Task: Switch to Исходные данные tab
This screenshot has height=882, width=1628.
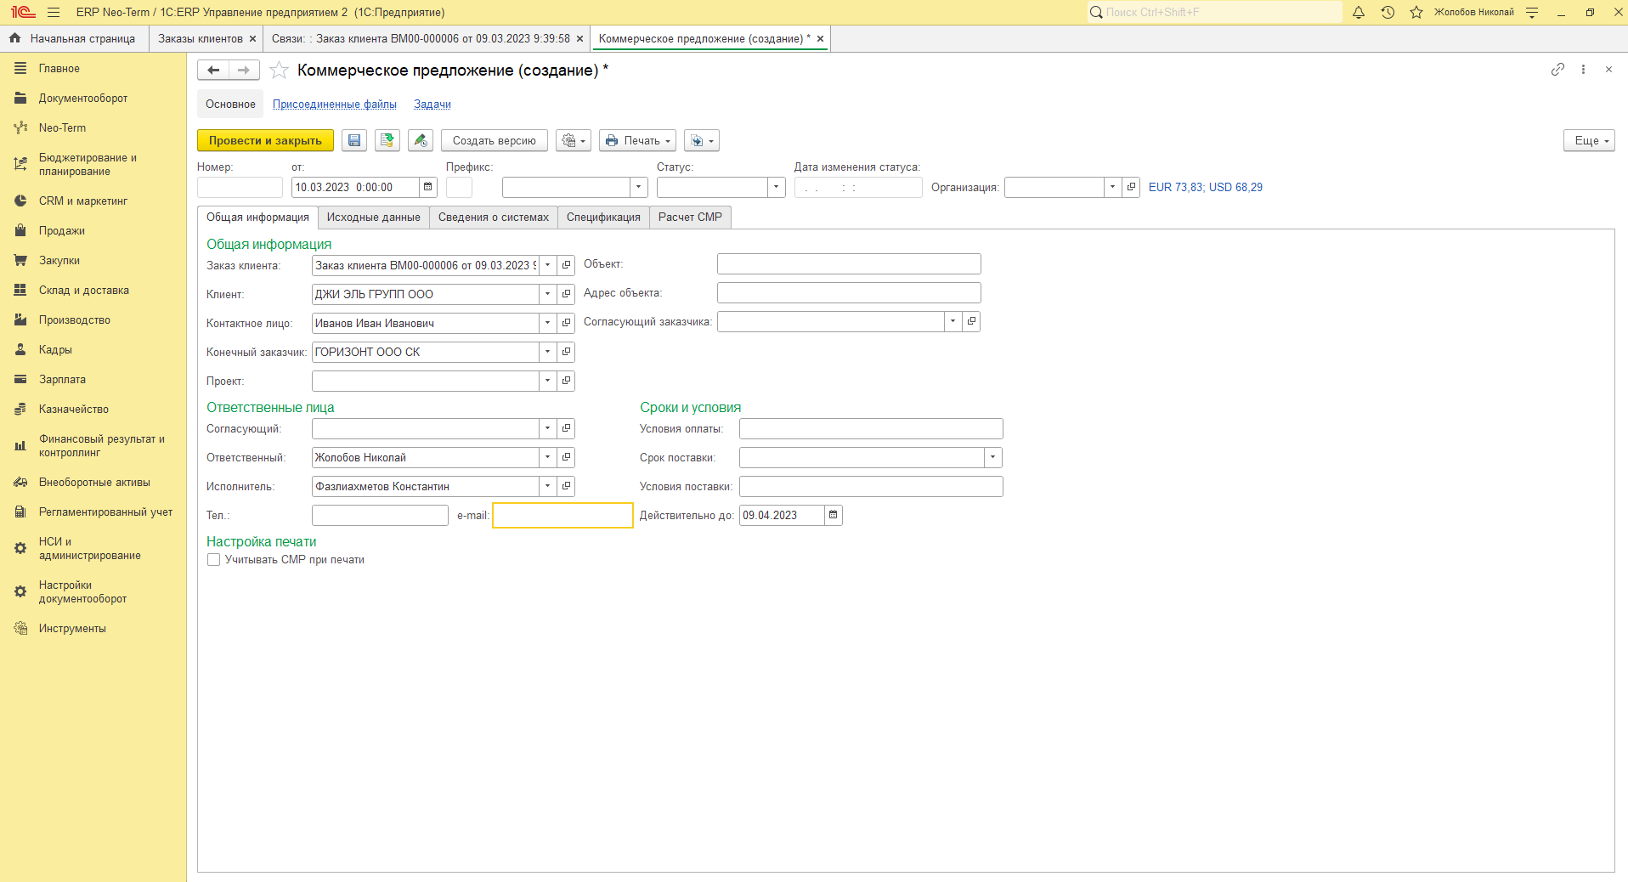Action: pyautogui.click(x=374, y=218)
